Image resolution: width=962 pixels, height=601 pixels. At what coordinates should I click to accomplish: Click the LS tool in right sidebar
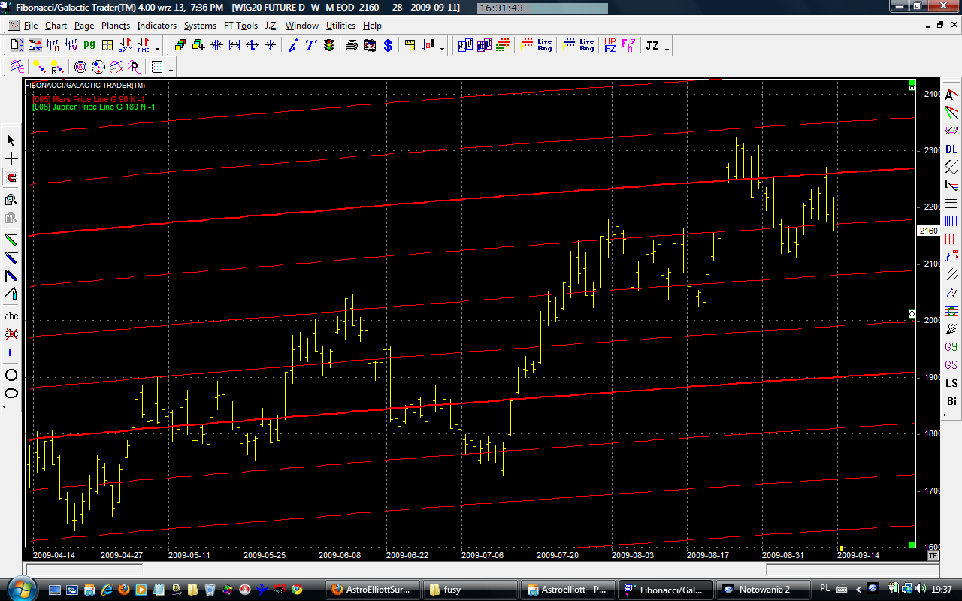click(x=951, y=383)
